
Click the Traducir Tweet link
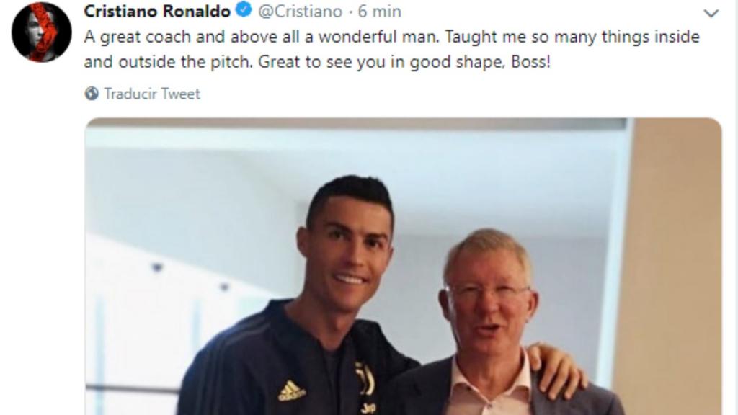152,94
